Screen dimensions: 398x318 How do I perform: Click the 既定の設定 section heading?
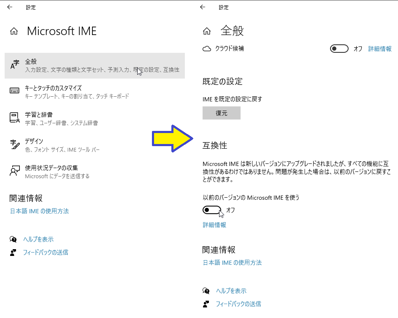pos(222,82)
